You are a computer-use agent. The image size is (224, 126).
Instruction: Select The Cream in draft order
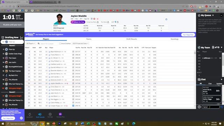(12, 58)
